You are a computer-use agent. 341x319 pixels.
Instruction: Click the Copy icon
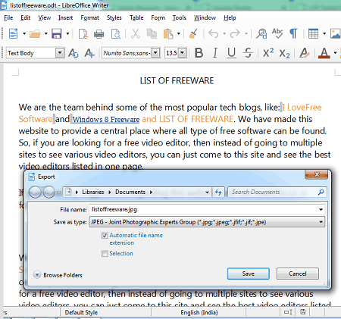[152, 33]
